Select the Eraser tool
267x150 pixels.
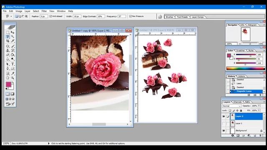(x=8, y=55)
